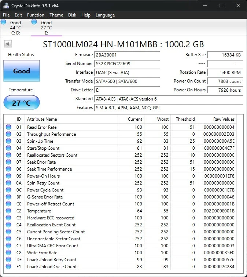Click the Interface field UASP (Serial ATA)

click(x=127, y=72)
